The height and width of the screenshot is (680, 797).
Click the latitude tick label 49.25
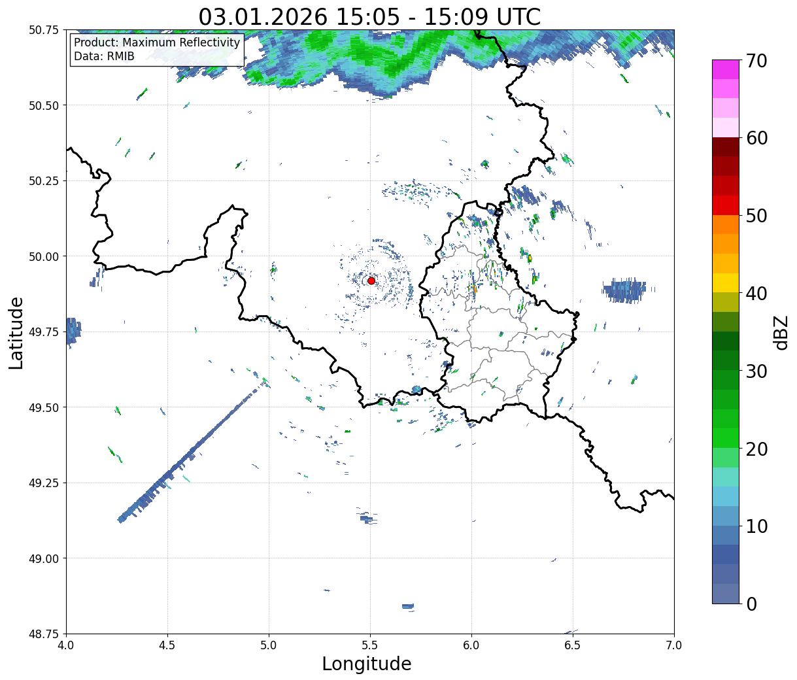pyautogui.click(x=44, y=483)
